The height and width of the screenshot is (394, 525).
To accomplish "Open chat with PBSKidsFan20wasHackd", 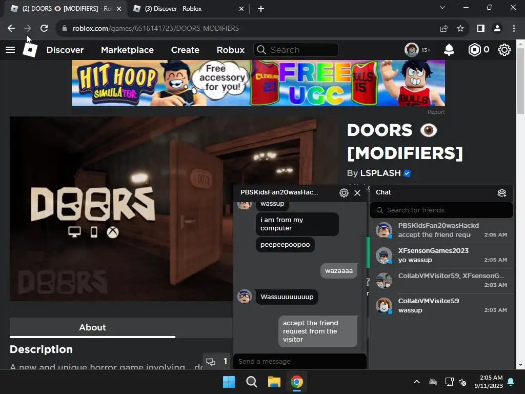I will pos(441,230).
